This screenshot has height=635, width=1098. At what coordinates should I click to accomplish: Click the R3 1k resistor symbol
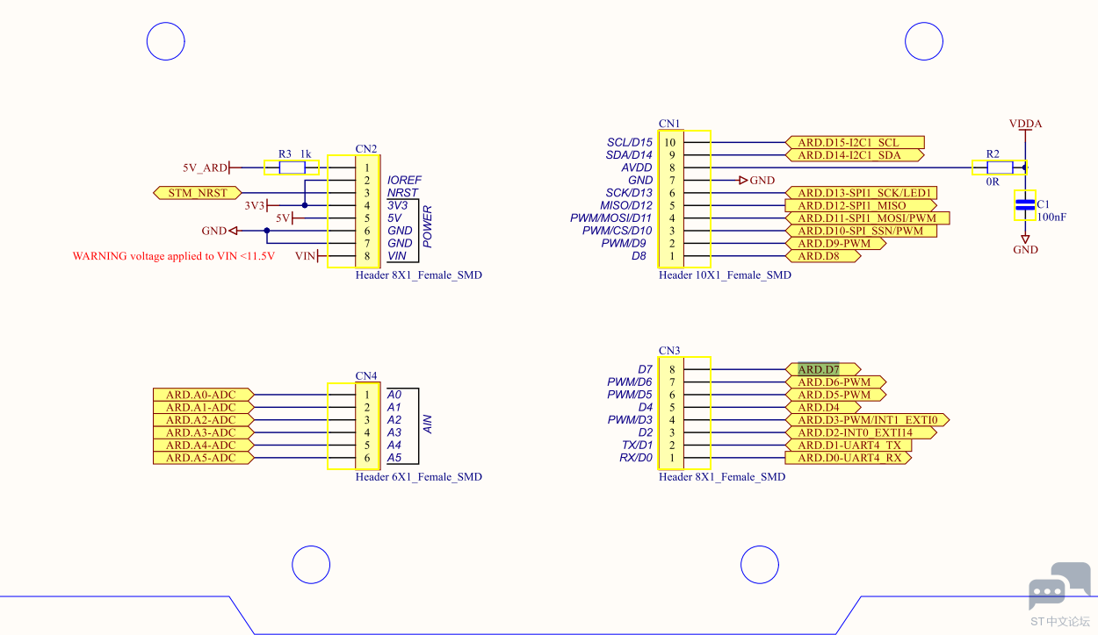coord(292,168)
